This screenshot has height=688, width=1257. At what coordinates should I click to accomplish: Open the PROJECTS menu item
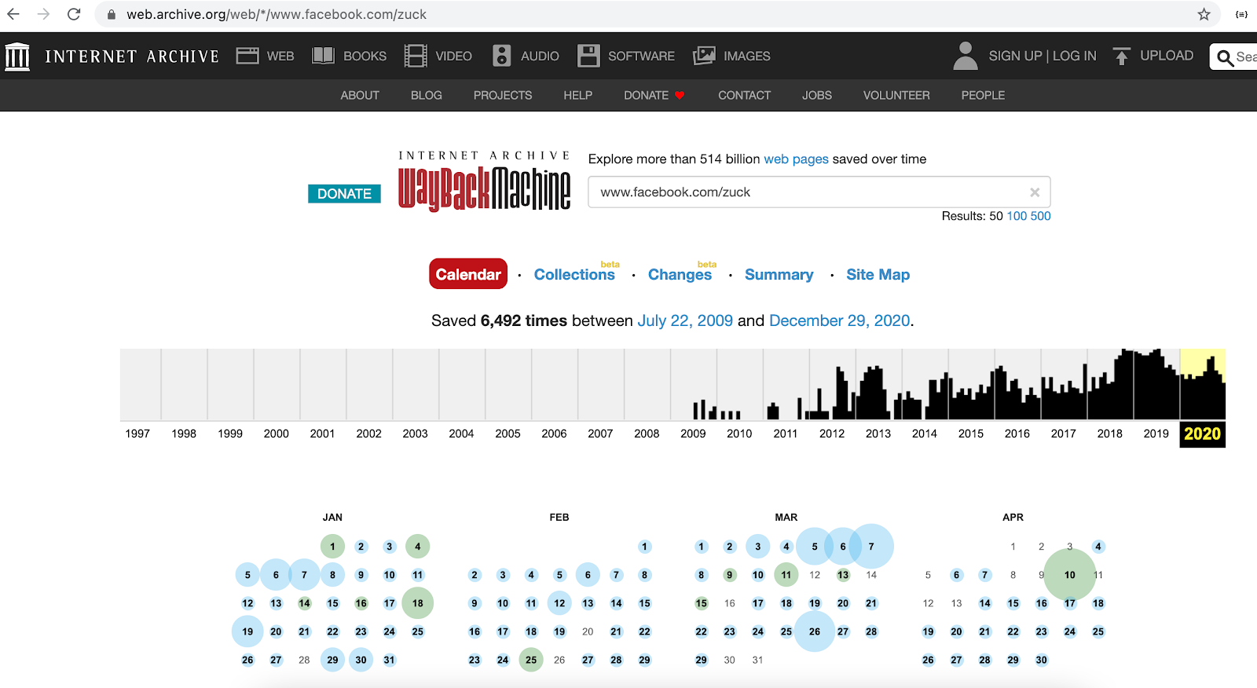tap(503, 95)
